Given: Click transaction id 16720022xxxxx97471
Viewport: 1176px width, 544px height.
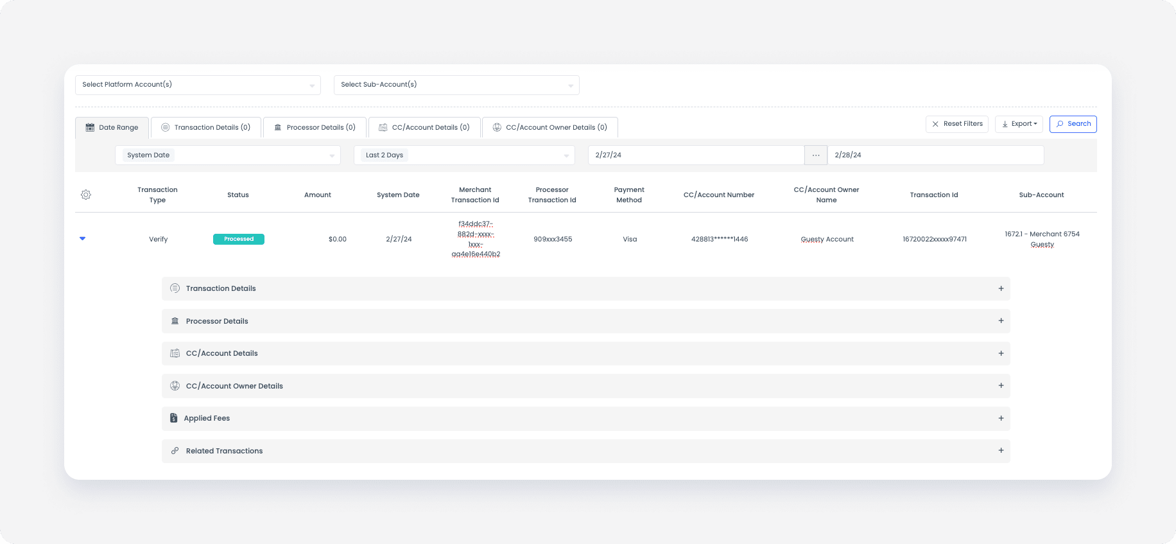Looking at the screenshot, I should [935, 239].
